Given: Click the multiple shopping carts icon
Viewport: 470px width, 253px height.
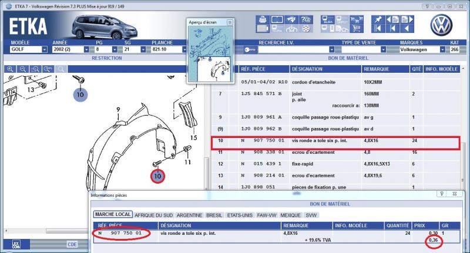Looking at the screenshot, I should tap(356, 20).
